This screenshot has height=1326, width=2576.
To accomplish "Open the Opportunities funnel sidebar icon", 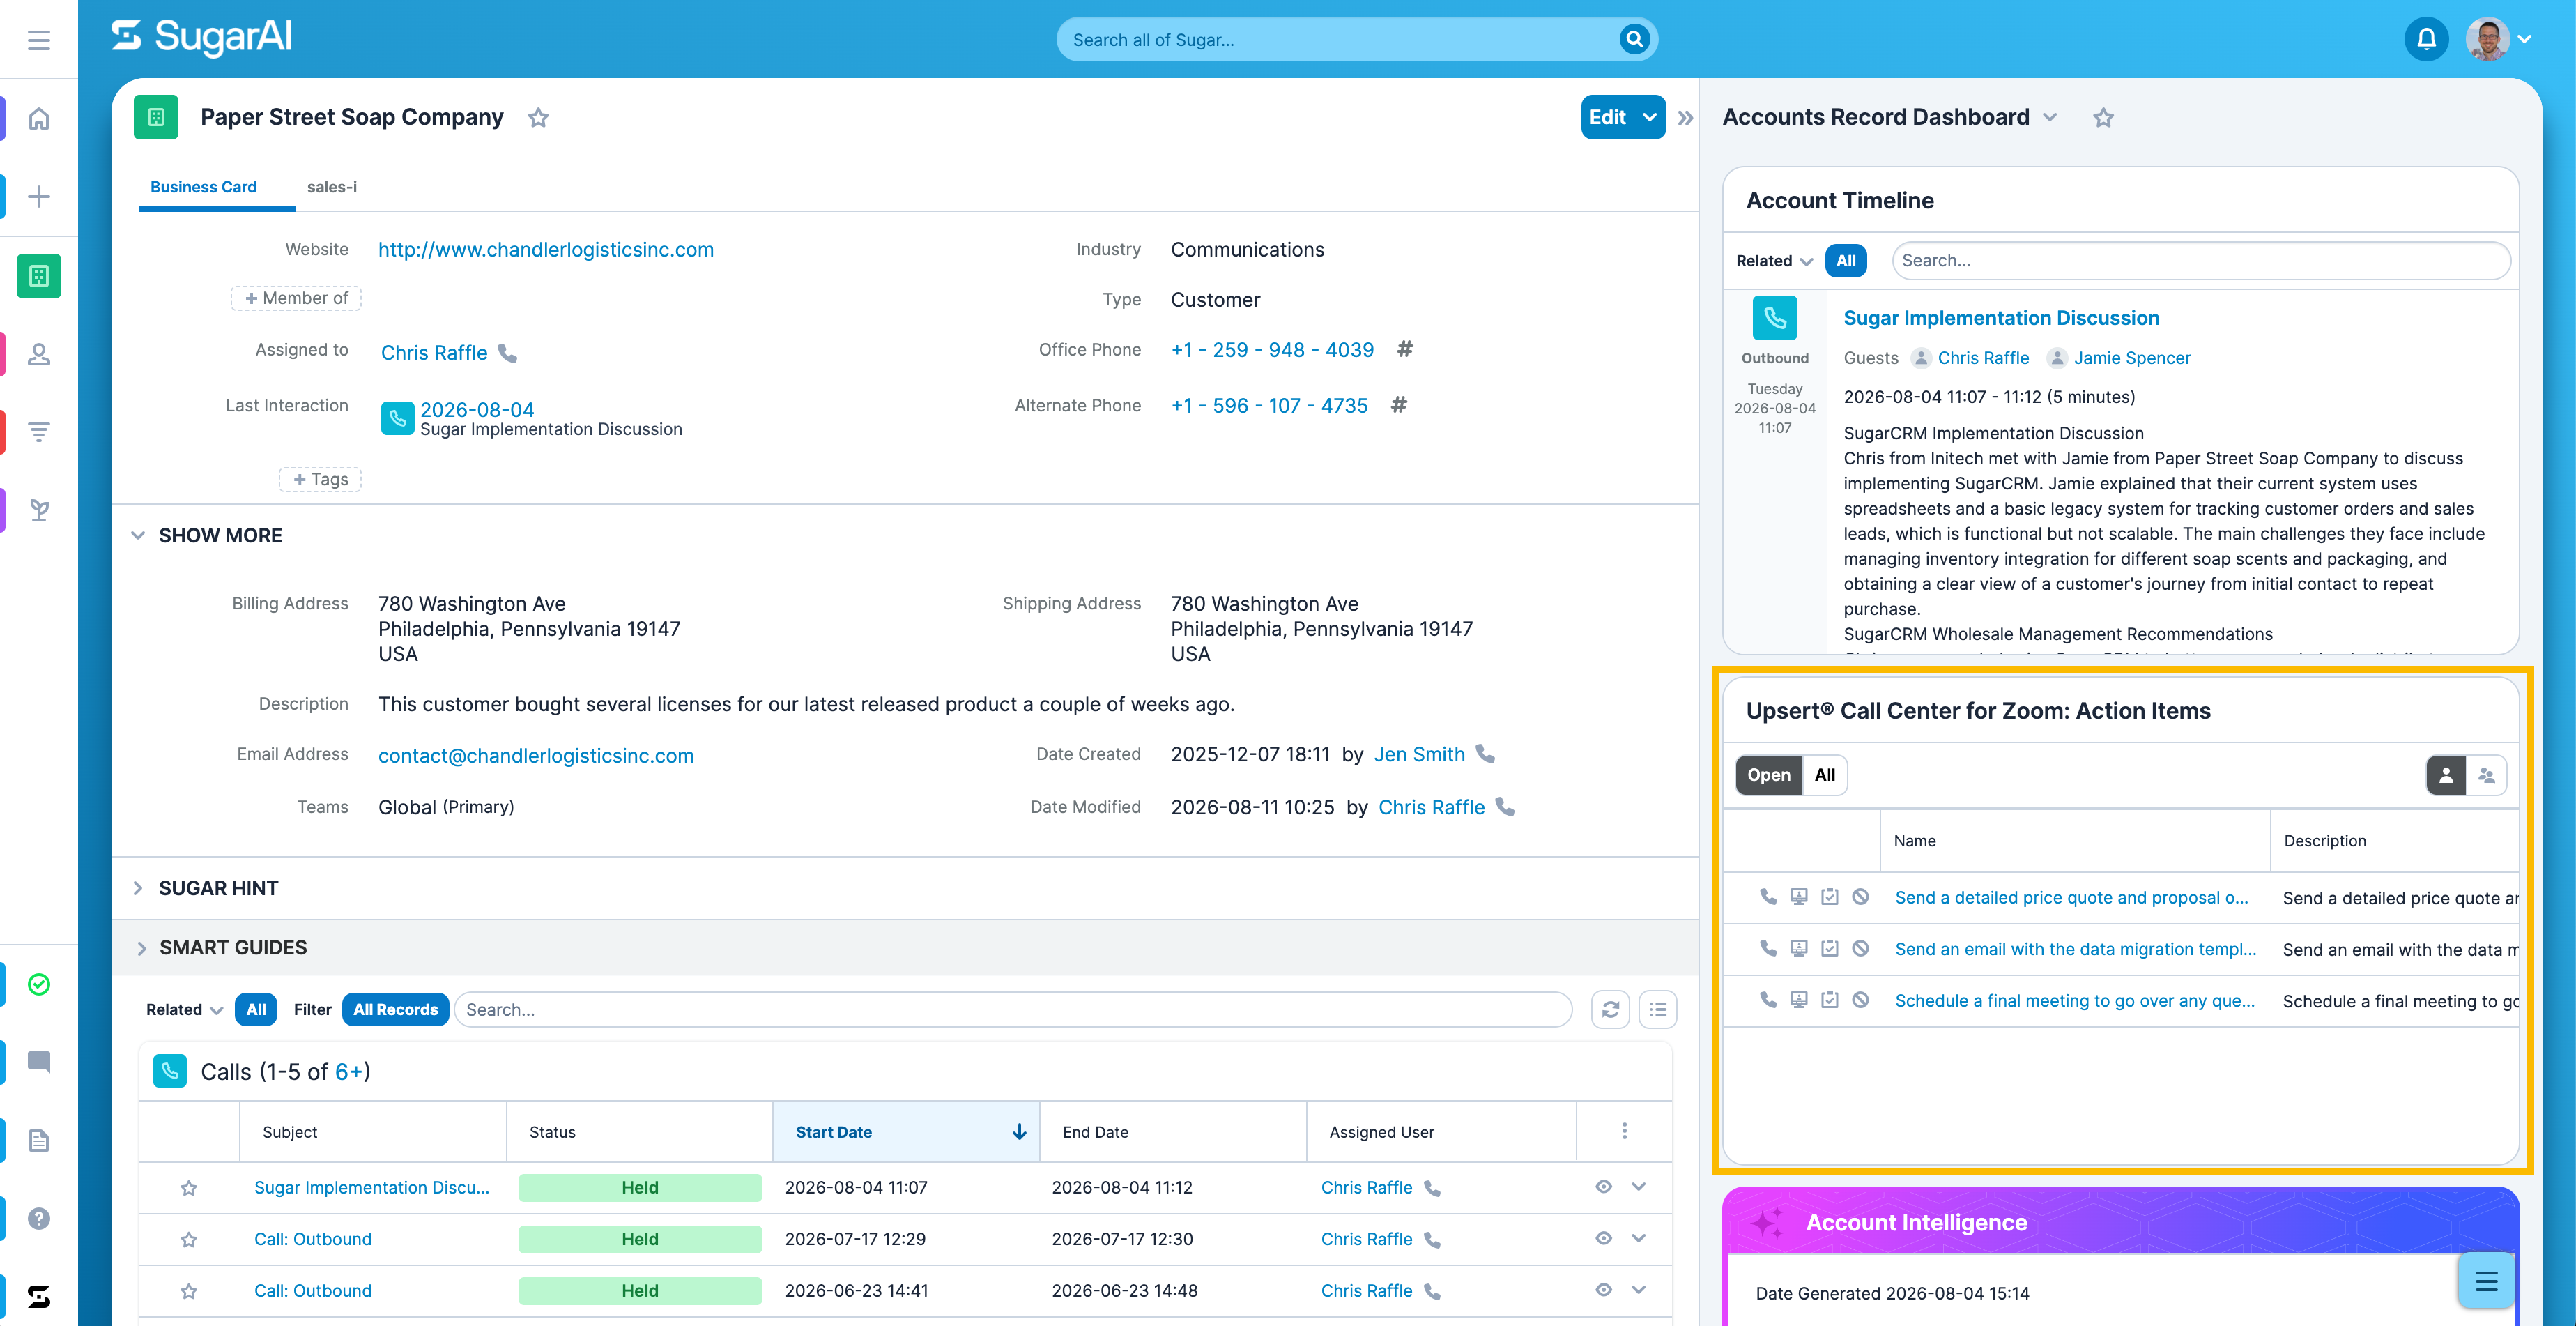I will pyautogui.click(x=39, y=432).
